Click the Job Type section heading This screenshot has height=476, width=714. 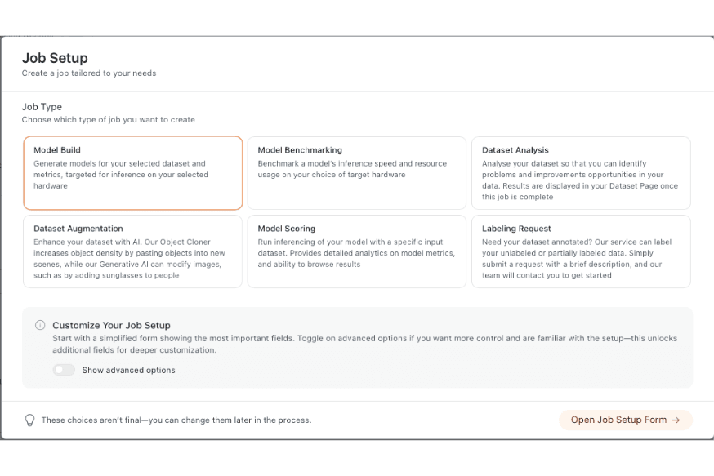42,107
